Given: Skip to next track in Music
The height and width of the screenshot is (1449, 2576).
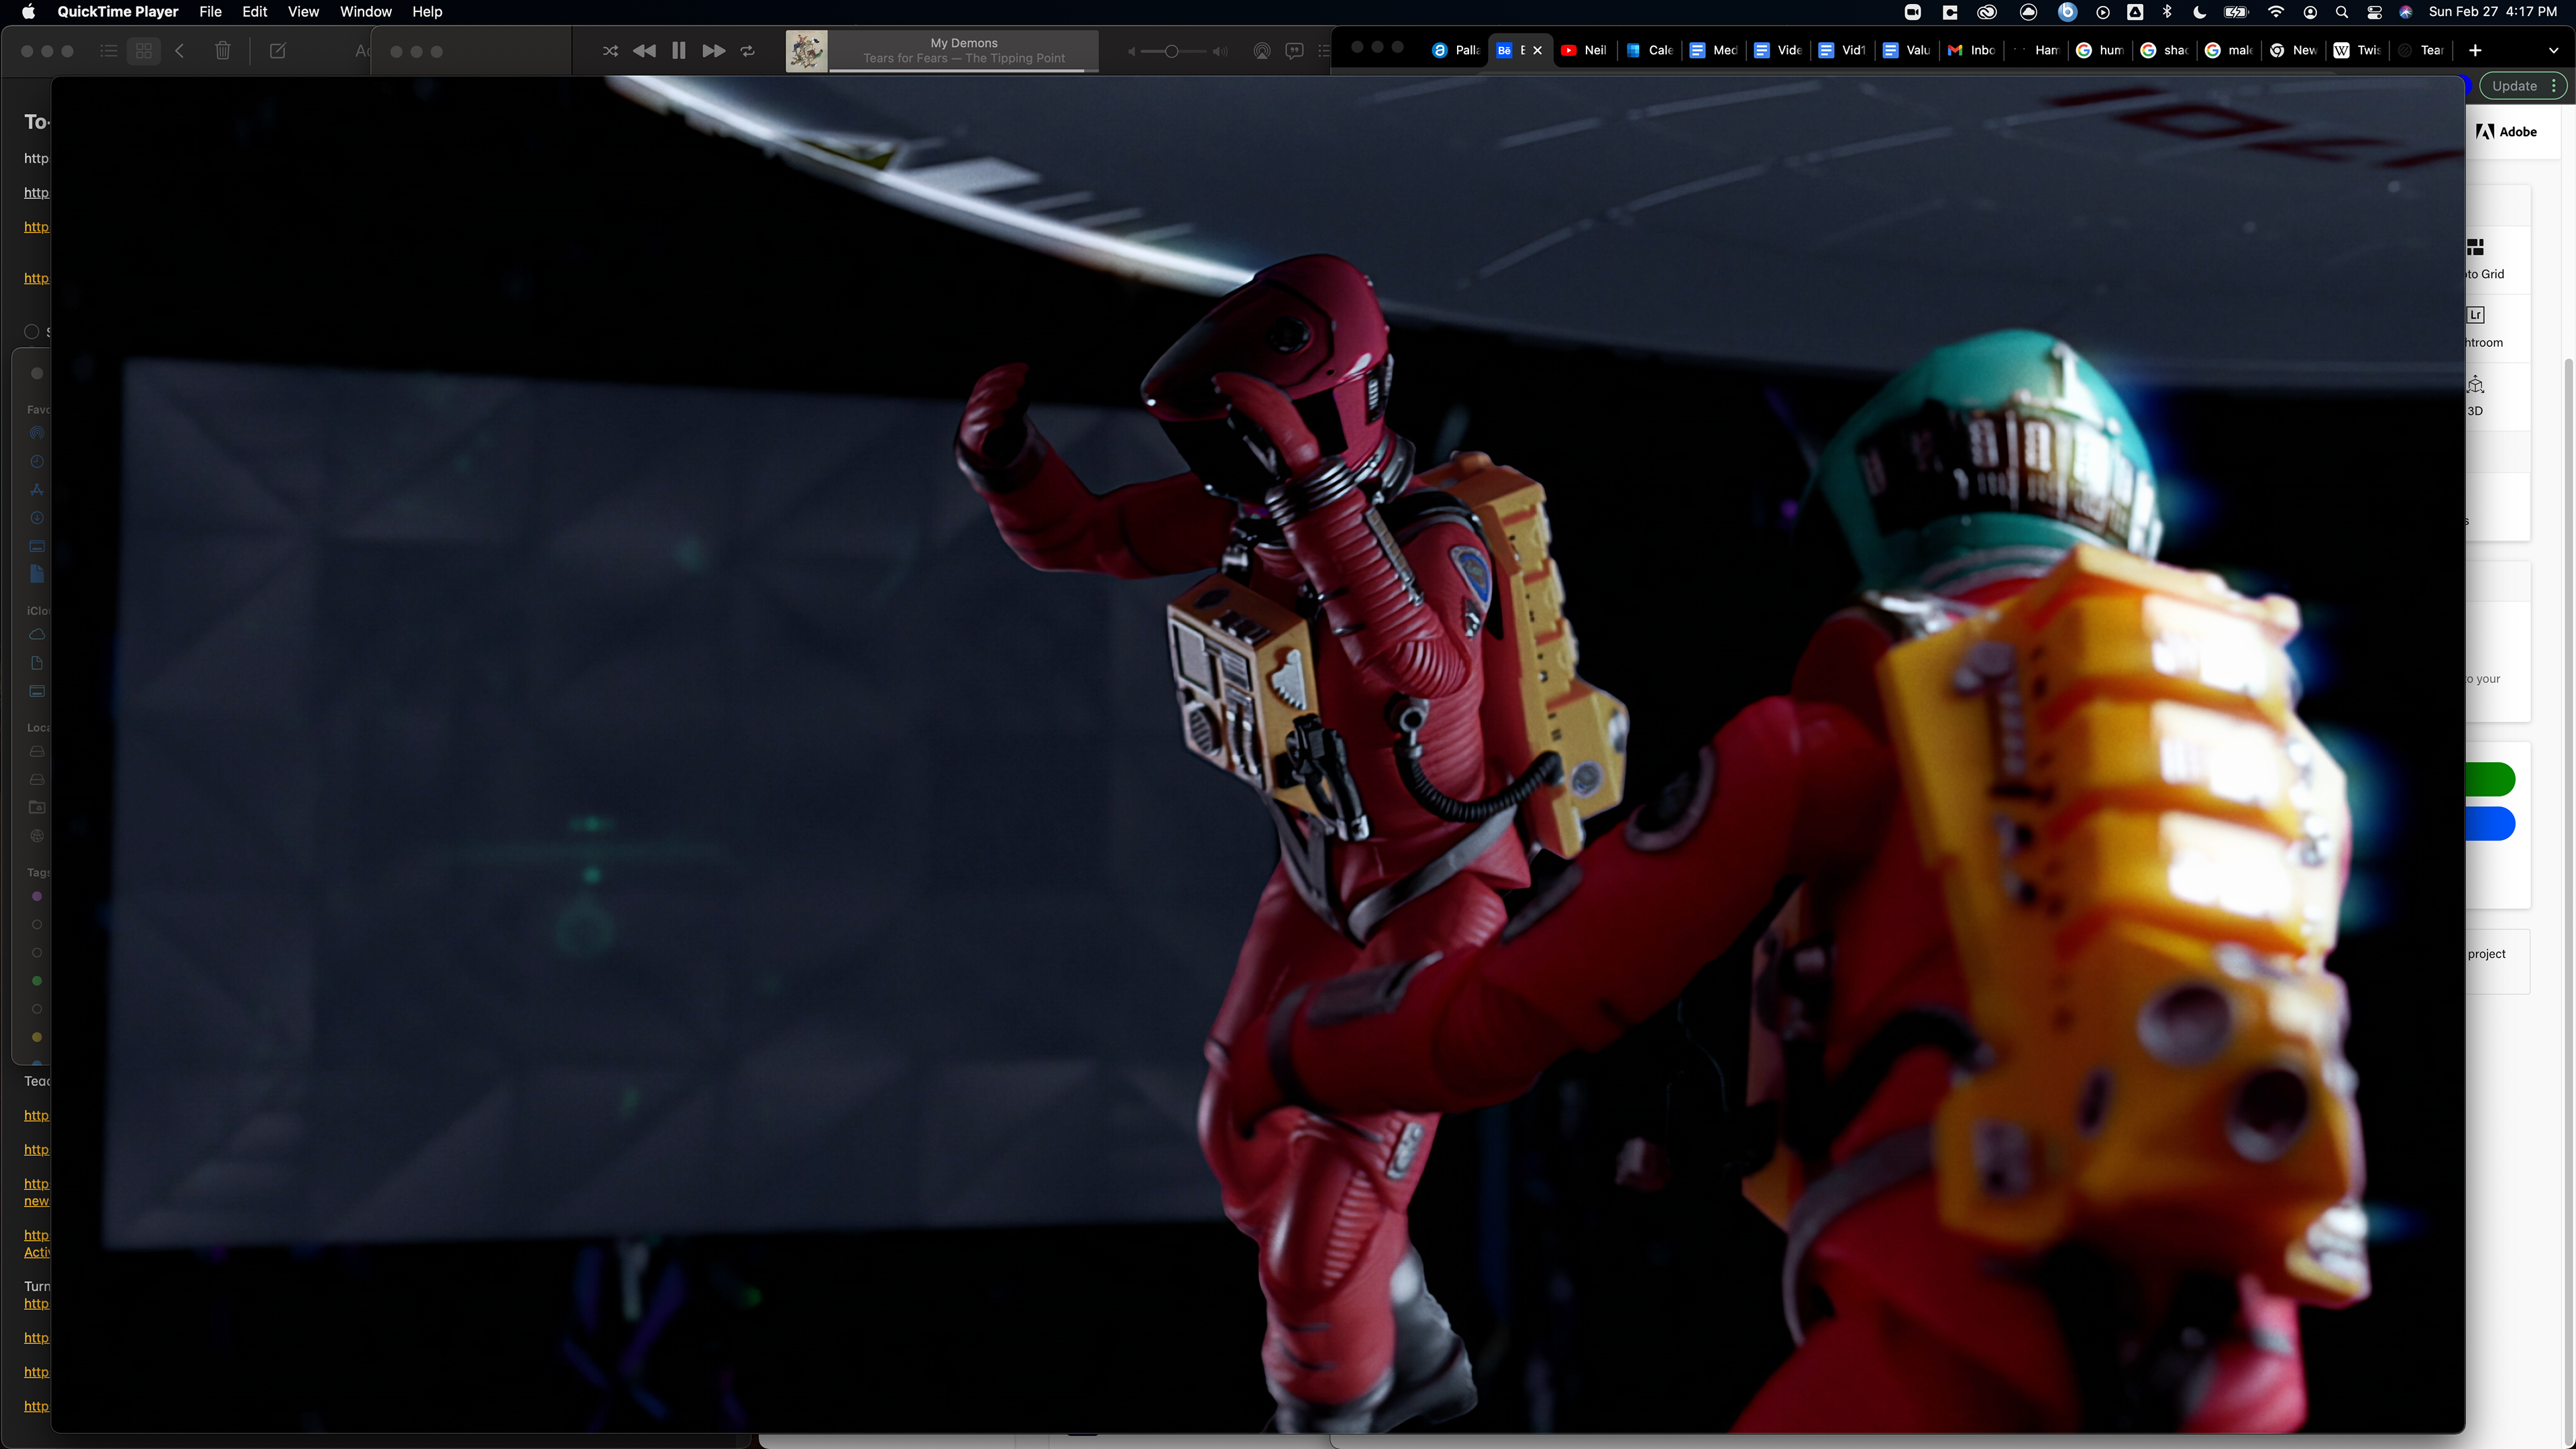Looking at the screenshot, I should click(713, 51).
